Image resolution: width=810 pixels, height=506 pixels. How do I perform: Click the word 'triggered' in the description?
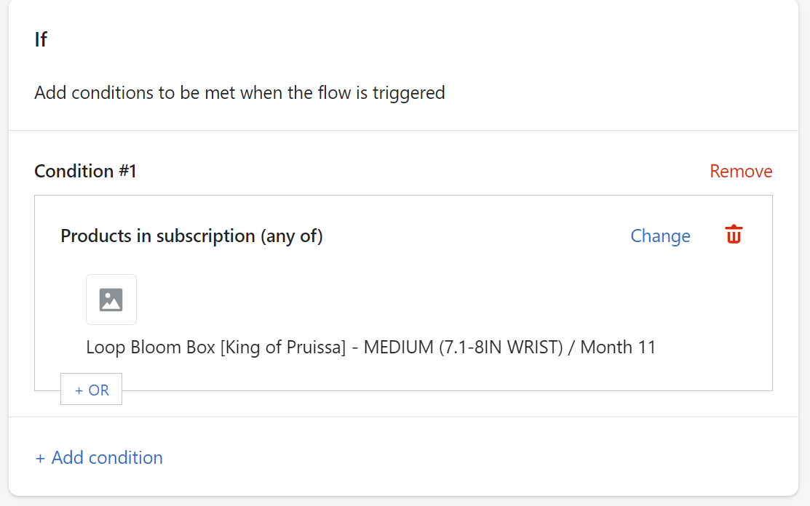408,93
